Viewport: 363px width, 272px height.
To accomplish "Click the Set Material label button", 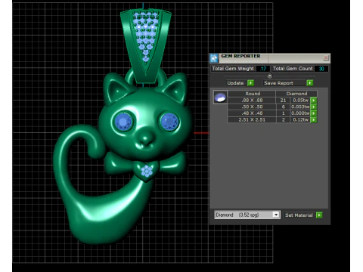I will (299, 215).
